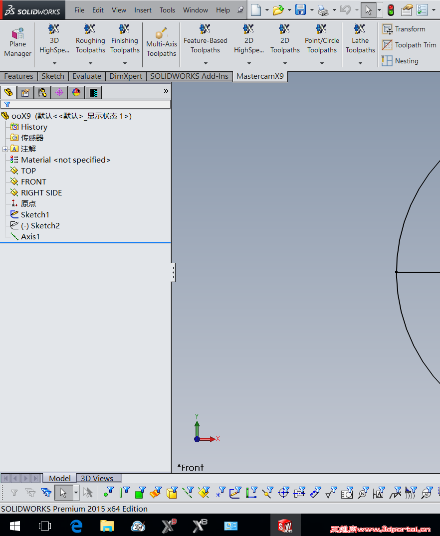Expand Finishing Toolpaths dropdown arrow

125,63
